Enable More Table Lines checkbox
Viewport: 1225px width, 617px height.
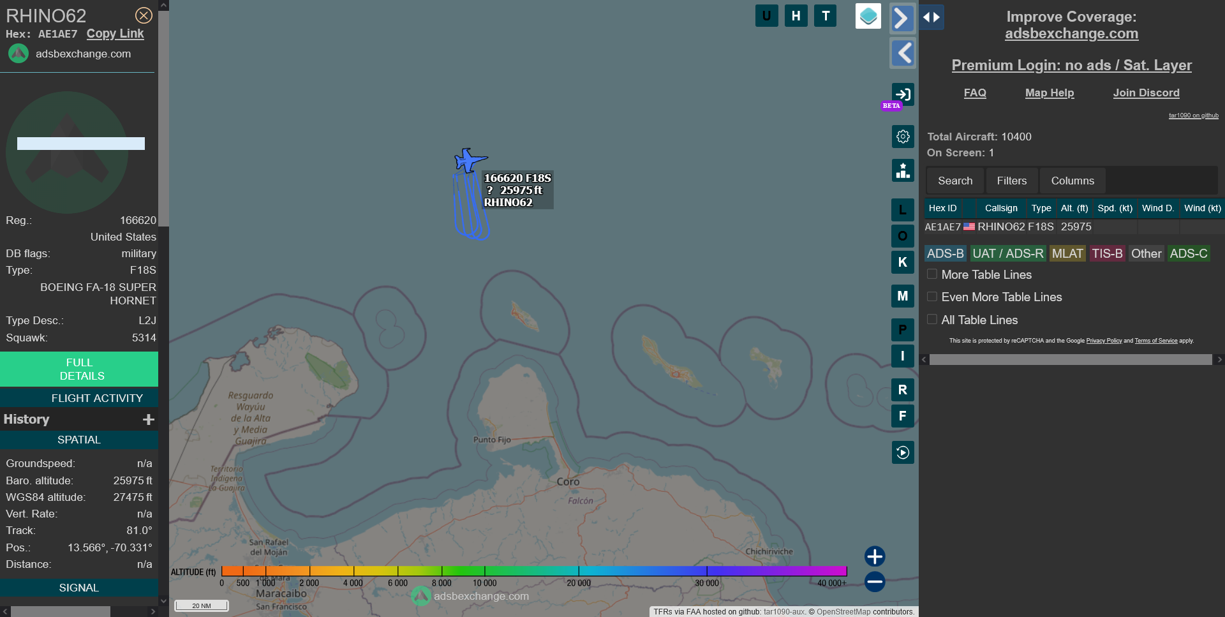click(932, 274)
